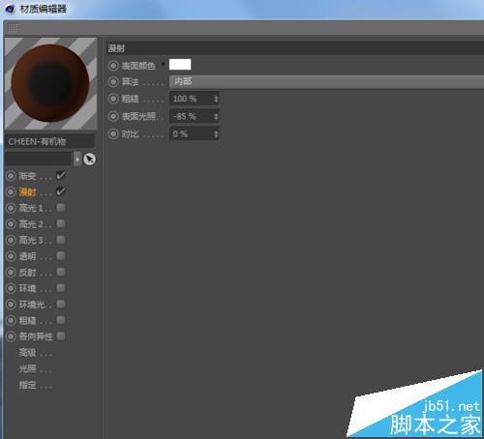Enable the 透明 channel checkbox
Viewport: 484px width, 439px height.
(x=61, y=255)
